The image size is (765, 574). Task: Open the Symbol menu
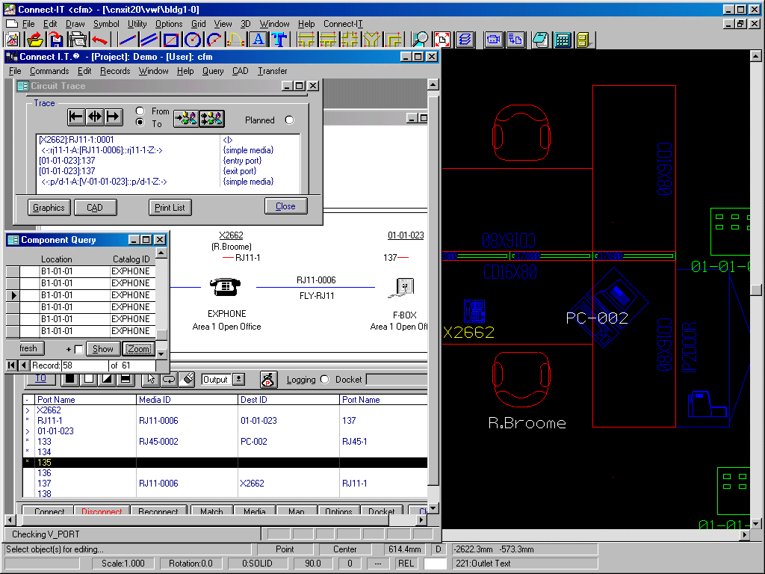point(106,24)
